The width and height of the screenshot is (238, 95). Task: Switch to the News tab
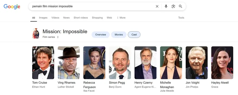[66, 18]
